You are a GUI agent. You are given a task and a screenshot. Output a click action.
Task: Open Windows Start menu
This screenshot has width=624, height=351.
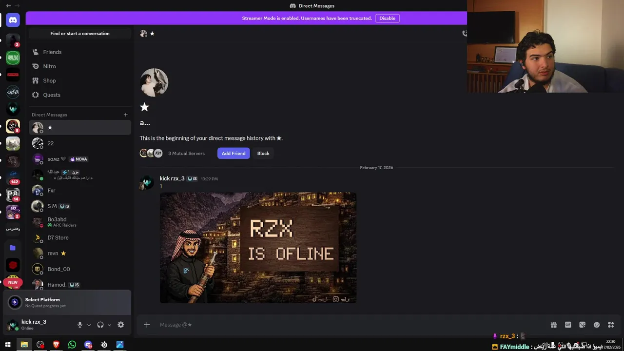click(x=8, y=345)
